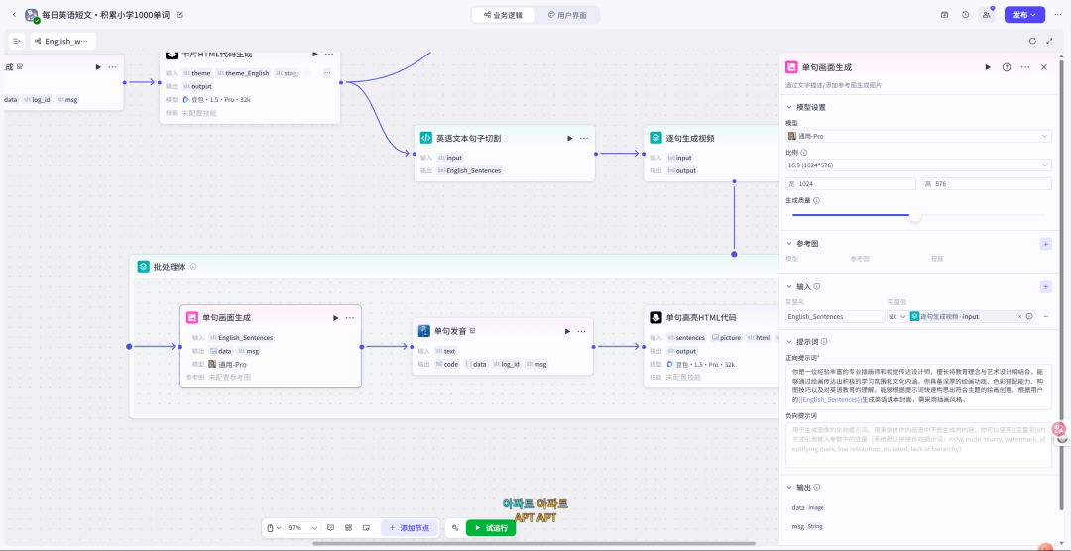
Task: Click the 批处理体 batch container icon
Action: [x=144, y=267]
